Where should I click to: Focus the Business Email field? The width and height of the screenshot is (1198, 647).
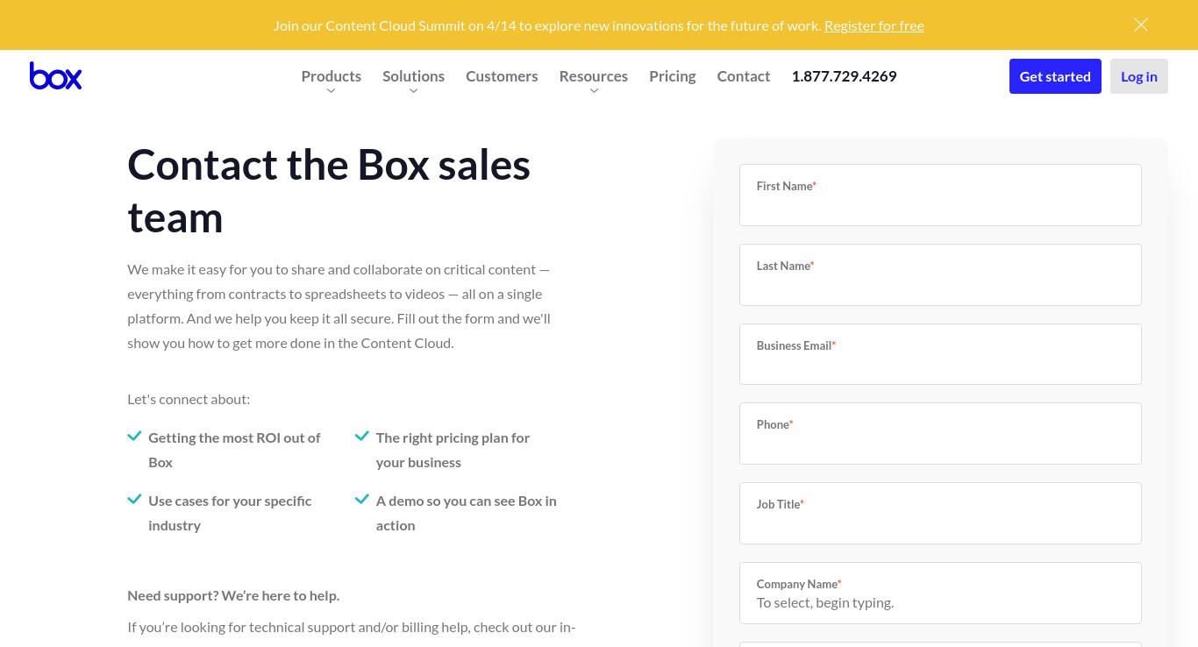pos(940,354)
